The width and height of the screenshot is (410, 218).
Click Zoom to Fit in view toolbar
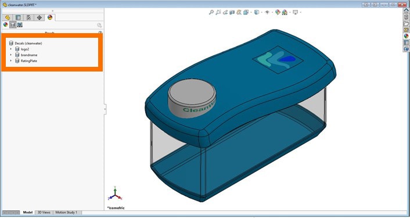[211, 12]
